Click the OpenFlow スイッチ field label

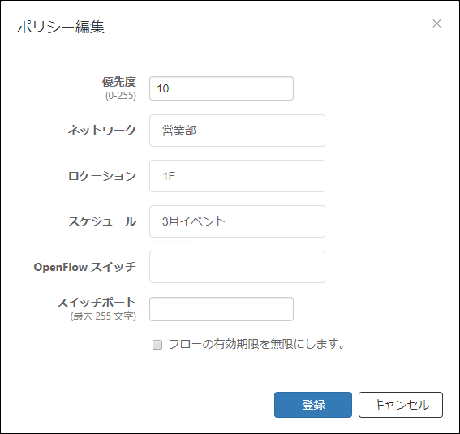point(85,267)
